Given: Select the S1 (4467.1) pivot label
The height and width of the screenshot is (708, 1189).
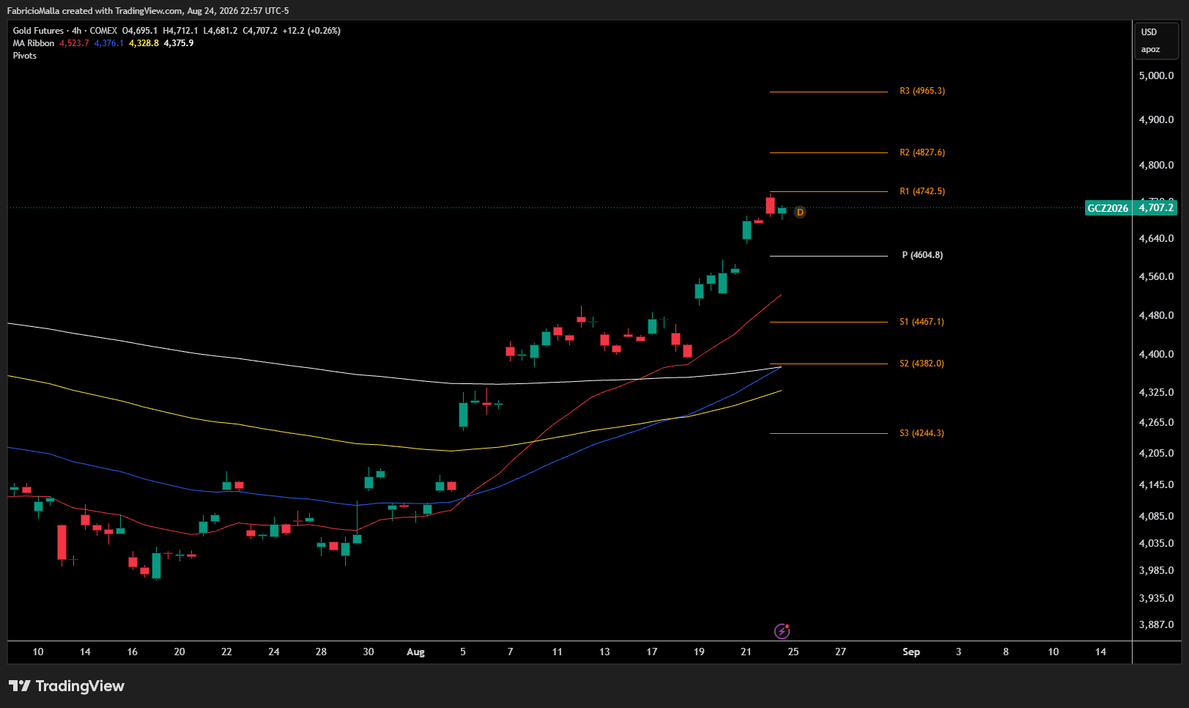Looking at the screenshot, I should point(922,322).
